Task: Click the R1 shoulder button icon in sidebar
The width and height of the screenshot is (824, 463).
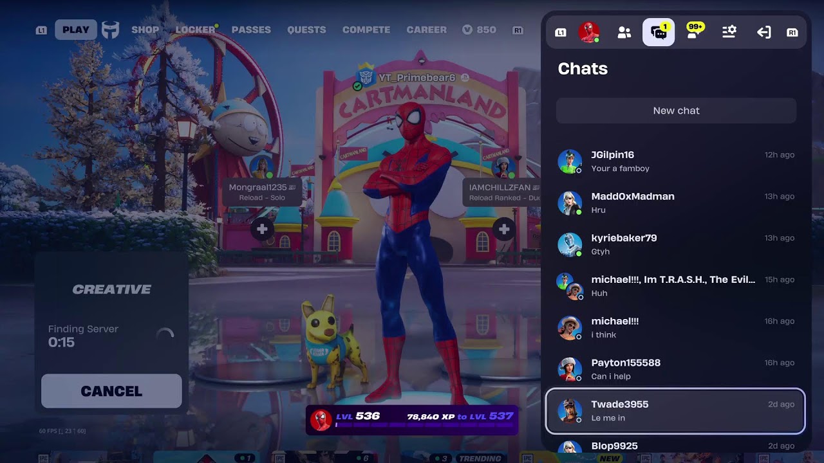Action: (x=792, y=32)
